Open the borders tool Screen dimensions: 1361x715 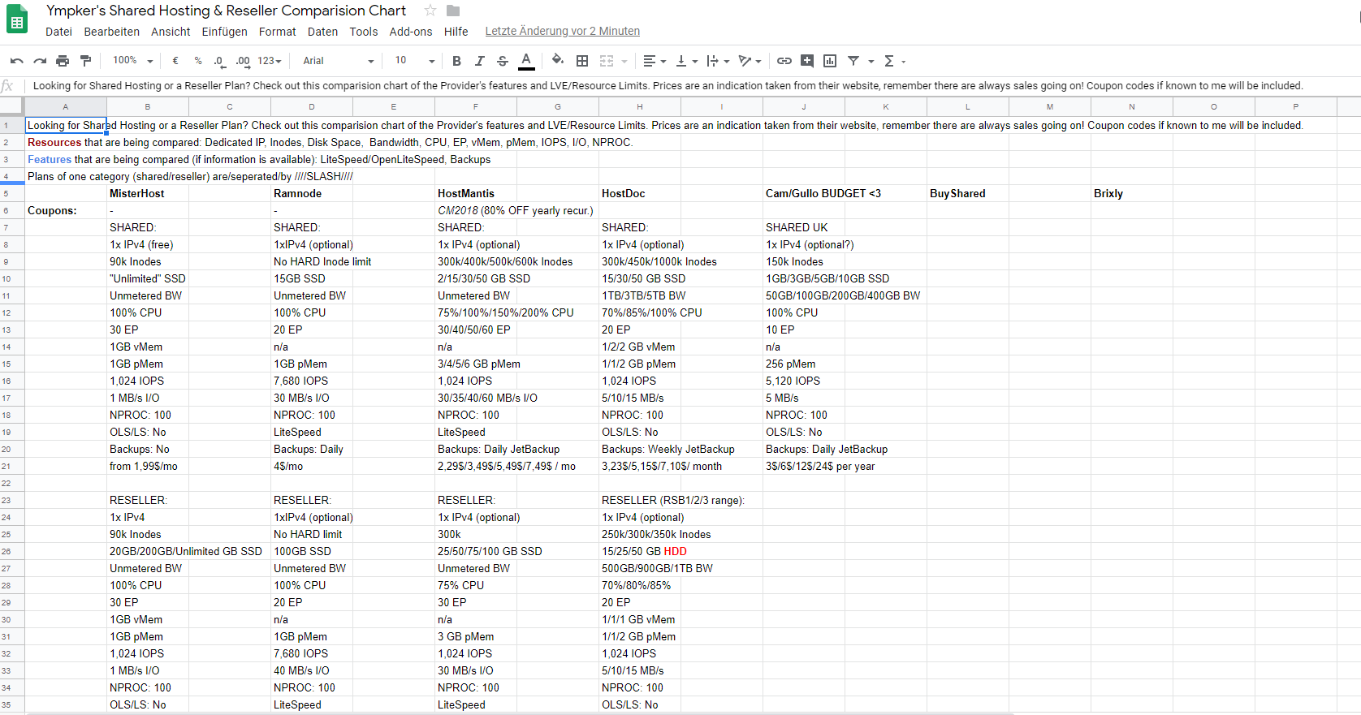[582, 61]
